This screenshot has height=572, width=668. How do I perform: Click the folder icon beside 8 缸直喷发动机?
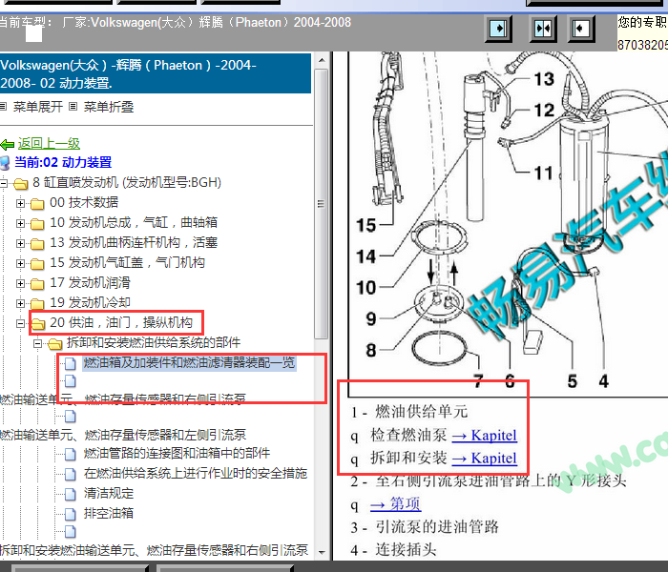tap(20, 184)
